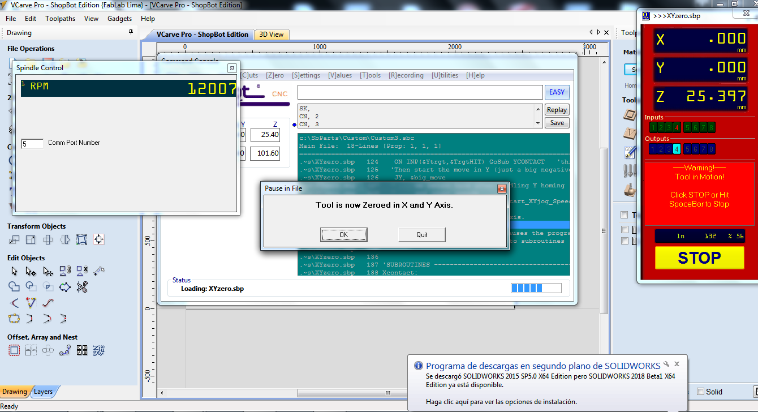The height and width of the screenshot is (412, 758).
Task: Click the rounded rectangle with yellow nodes icon
Action: coord(14,318)
